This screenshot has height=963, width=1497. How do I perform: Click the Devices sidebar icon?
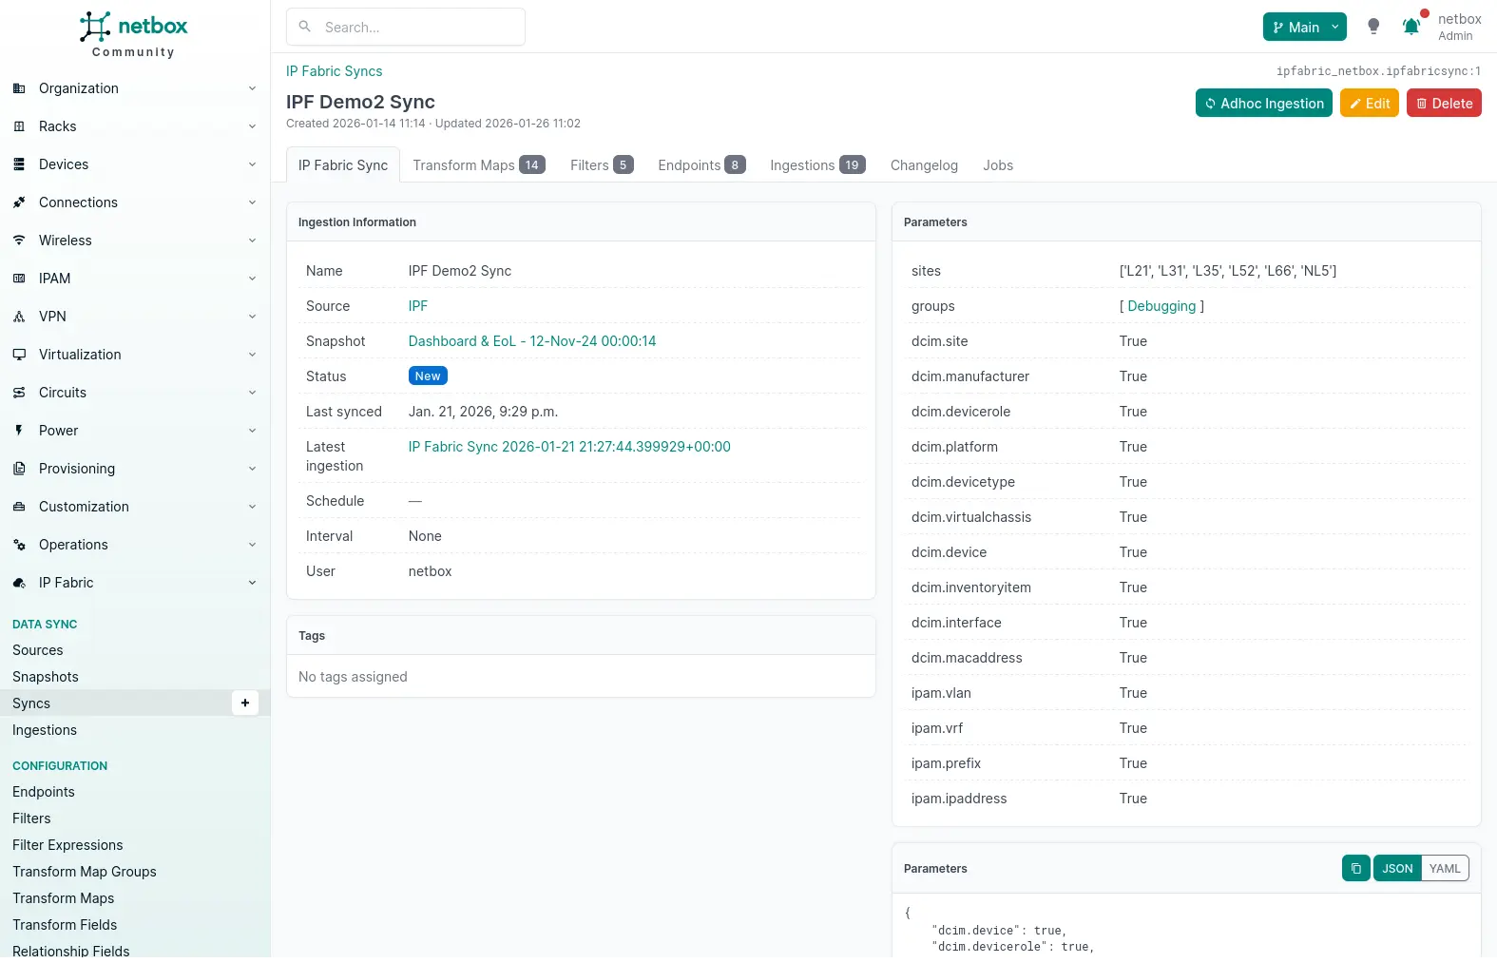pos(19,164)
